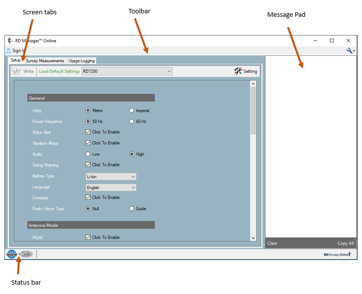
Task: Click inside the message pad area
Action: point(311,147)
